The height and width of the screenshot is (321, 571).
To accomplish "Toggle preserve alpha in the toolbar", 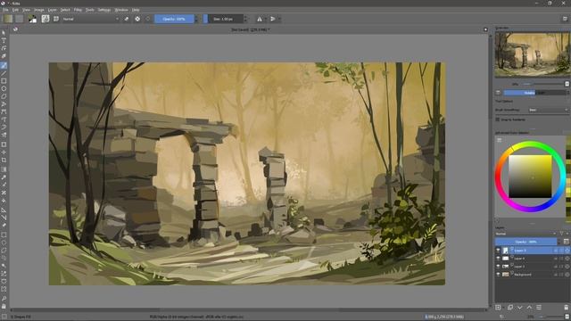I will point(137,19).
